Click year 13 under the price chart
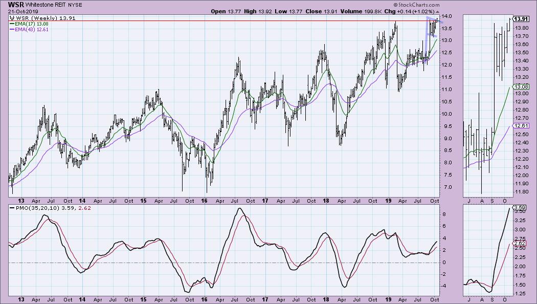537x304 pixels. [x=21, y=201]
